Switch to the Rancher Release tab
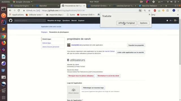 click(x=150, y=6)
